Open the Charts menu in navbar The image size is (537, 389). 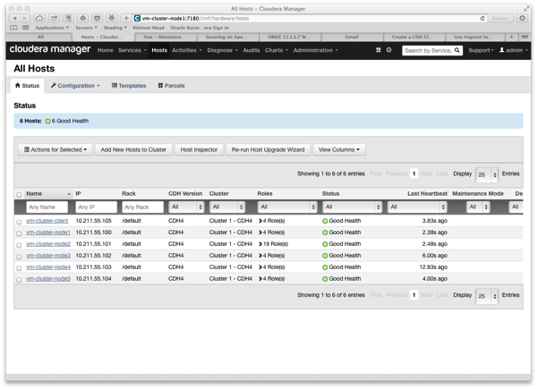coord(277,50)
